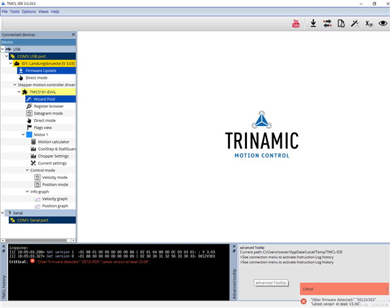
Task: Click the Current path text line
Action: coord(291,252)
